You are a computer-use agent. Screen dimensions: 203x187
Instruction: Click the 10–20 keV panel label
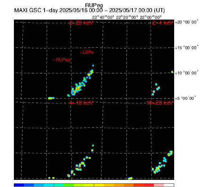point(160,103)
